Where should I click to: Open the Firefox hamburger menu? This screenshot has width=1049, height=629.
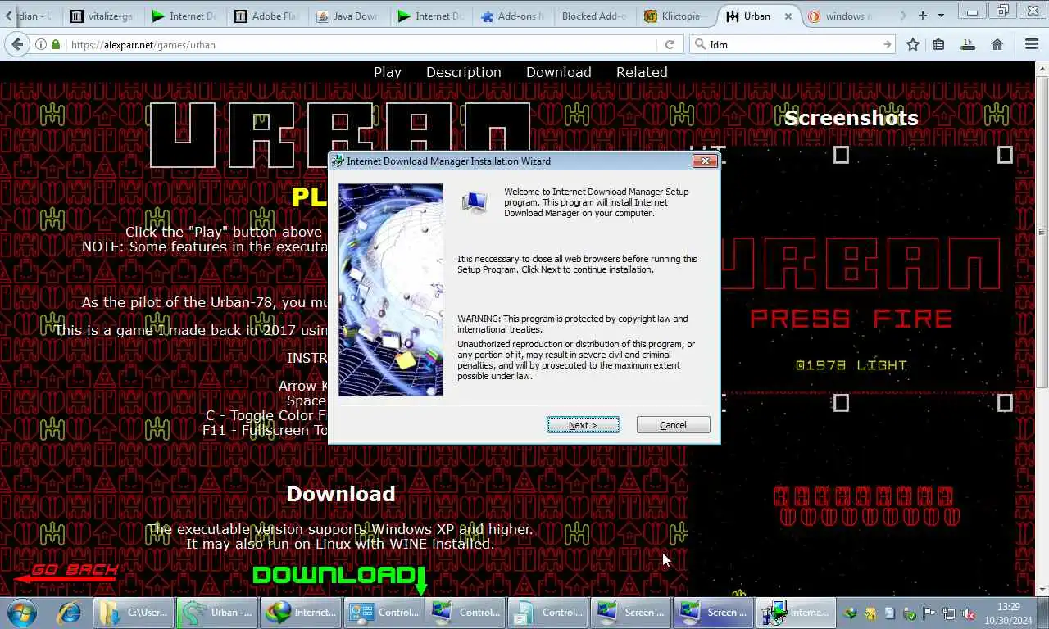coord(1032,44)
